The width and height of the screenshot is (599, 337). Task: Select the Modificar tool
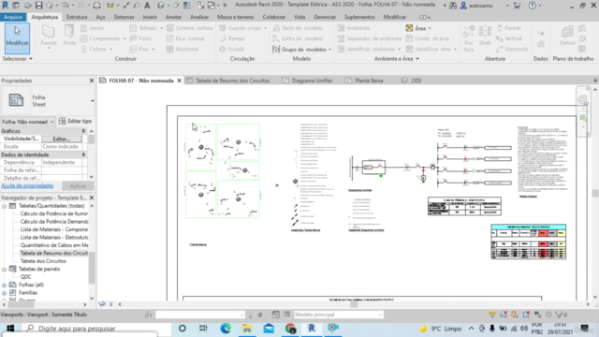tap(17, 37)
